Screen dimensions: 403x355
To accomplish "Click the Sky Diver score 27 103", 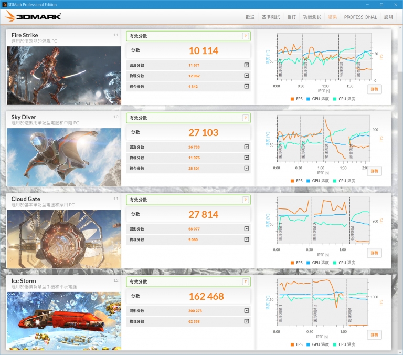I will [204, 132].
